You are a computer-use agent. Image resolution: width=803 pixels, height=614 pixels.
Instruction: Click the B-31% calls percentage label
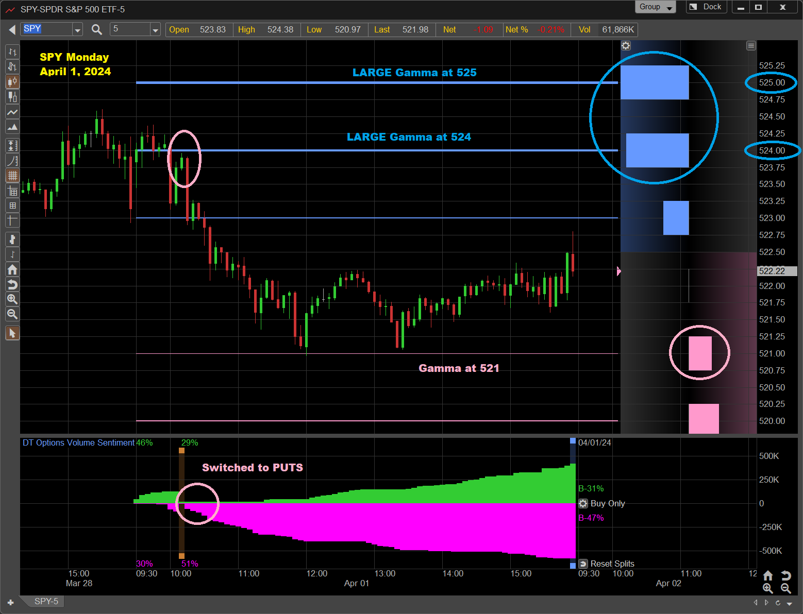pos(591,488)
